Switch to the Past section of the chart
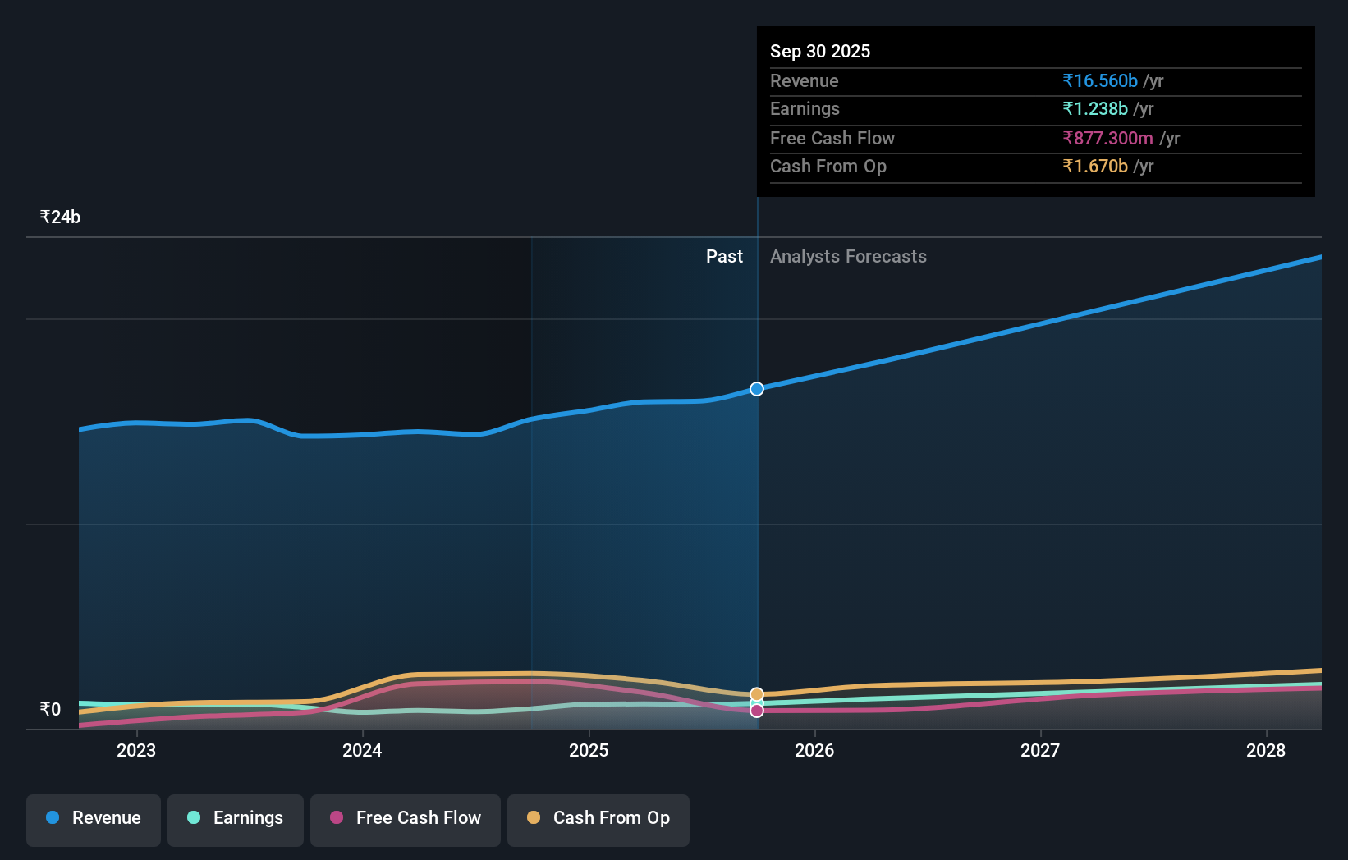This screenshot has width=1348, height=860. [x=724, y=256]
